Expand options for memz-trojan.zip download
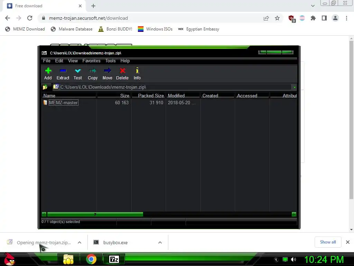The width and height of the screenshot is (354, 266). click(x=80, y=242)
